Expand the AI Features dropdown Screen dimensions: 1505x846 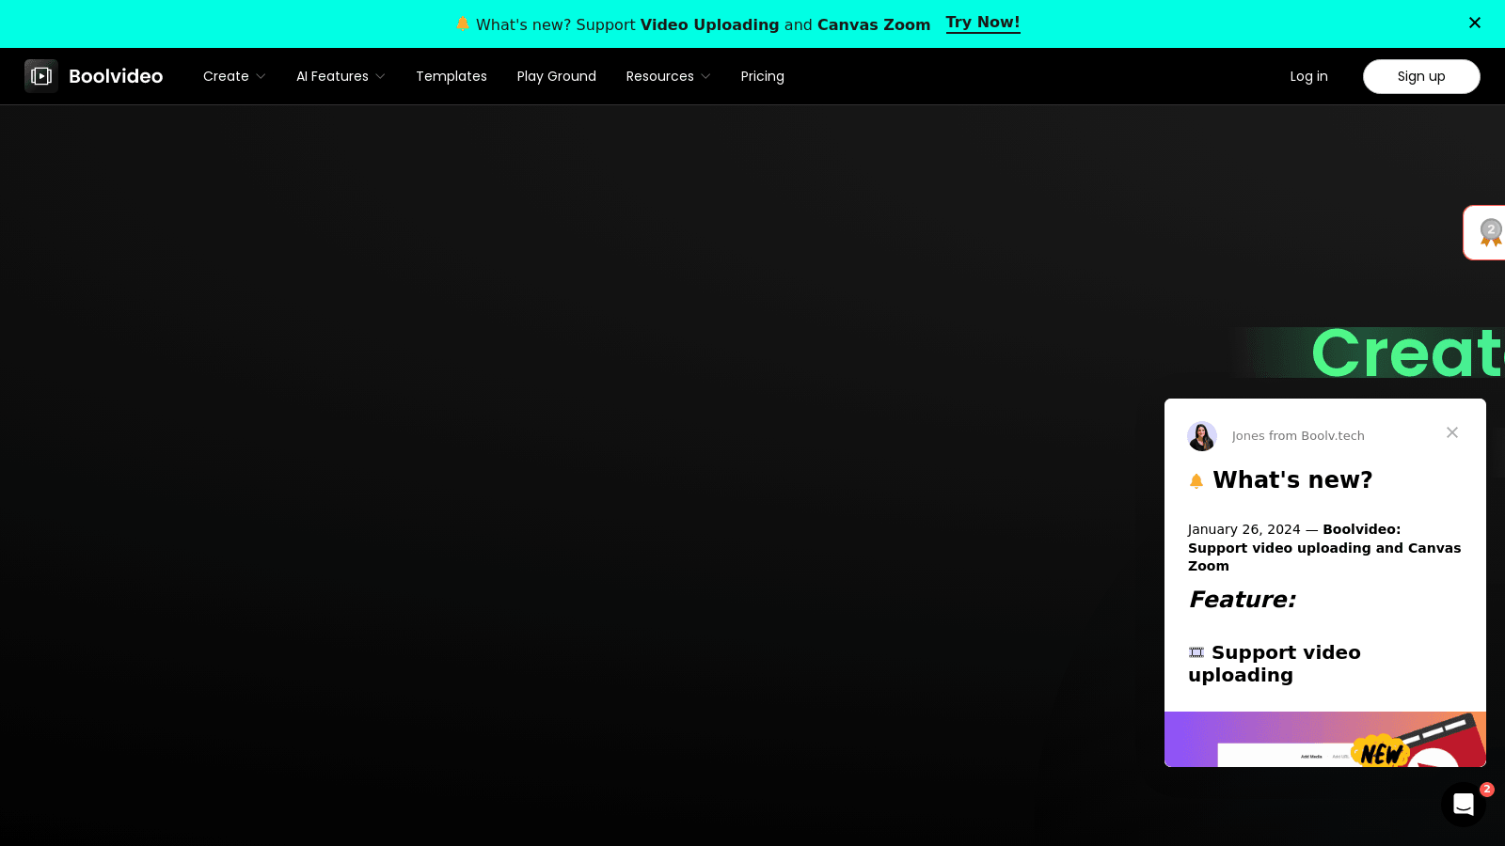(341, 76)
